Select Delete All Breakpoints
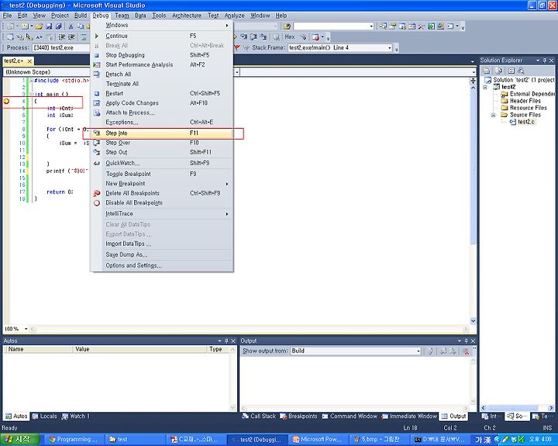This screenshot has width=558, height=446. click(x=161, y=193)
